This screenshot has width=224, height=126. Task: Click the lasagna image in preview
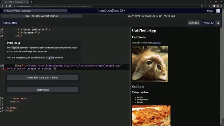click(151, 115)
